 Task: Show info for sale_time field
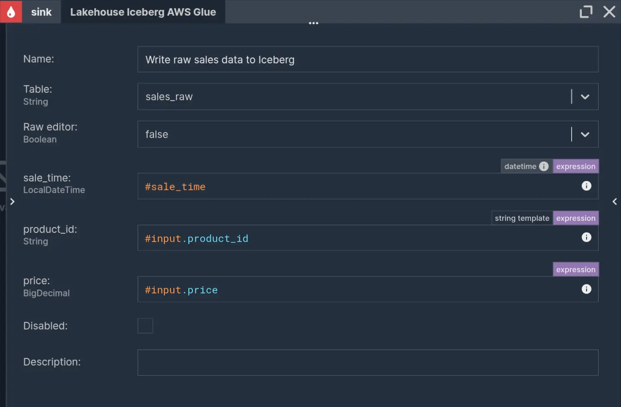pos(586,186)
